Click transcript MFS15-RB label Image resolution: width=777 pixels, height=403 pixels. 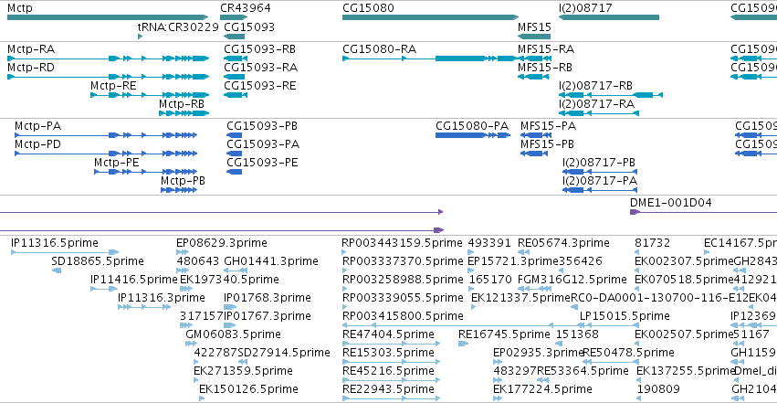(x=544, y=68)
